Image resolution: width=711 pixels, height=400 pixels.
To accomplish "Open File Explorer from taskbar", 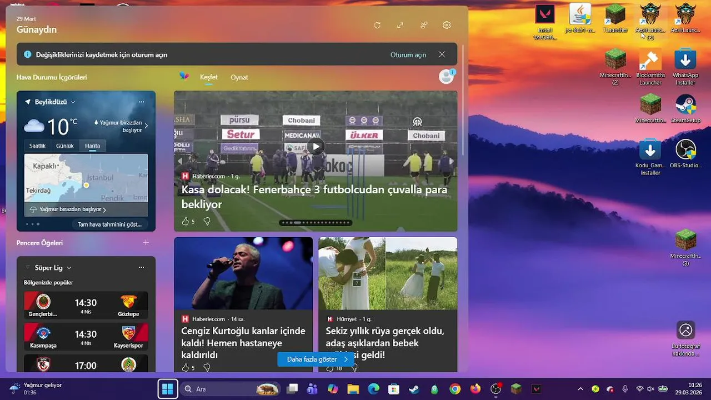I will click(x=353, y=389).
